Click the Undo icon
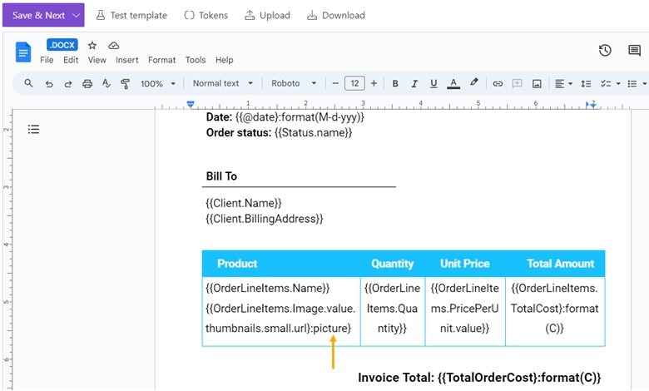This screenshot has height=391, width=649. tap(49, 84)
